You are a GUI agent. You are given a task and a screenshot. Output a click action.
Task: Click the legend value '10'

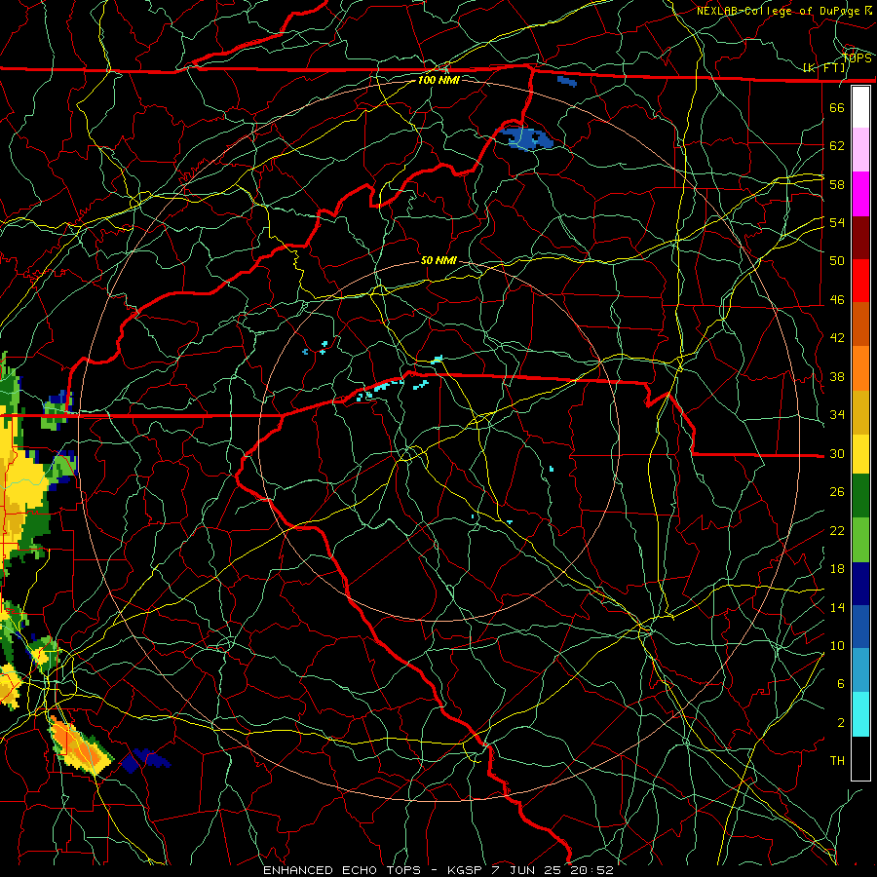point(837,646)
